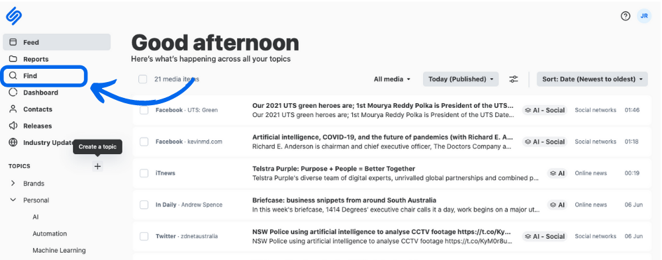Open the help question mark icon

[626, 16]
